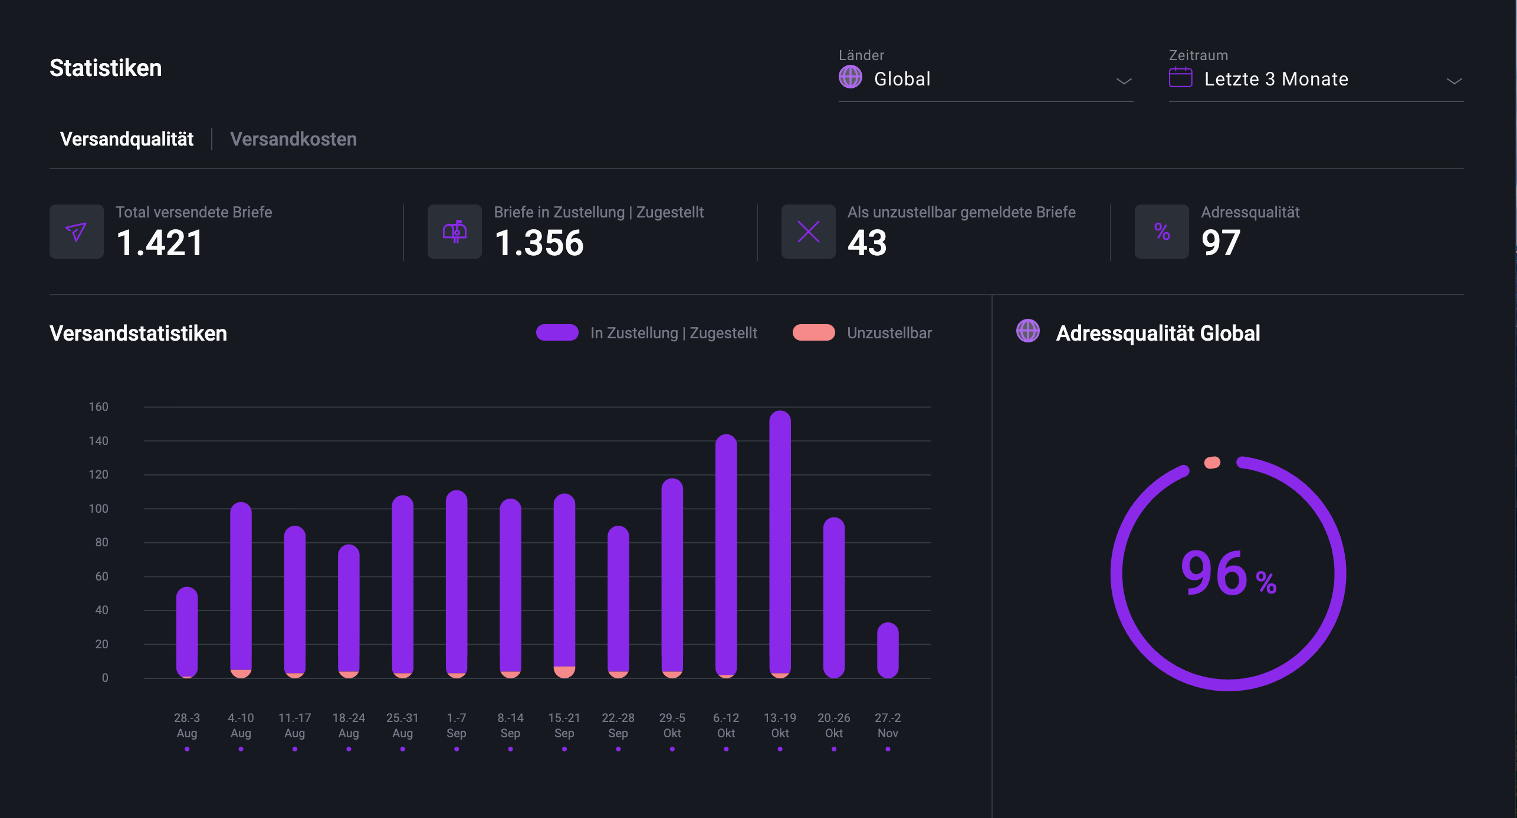Viewport: 1517px width, 818px height.
Task: Click the paper plane sent-letters icon
Action: (x=77, y=232)
